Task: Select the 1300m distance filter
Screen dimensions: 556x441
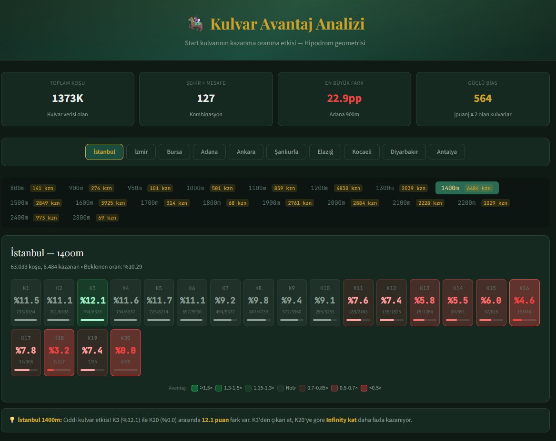Action: 402,188
